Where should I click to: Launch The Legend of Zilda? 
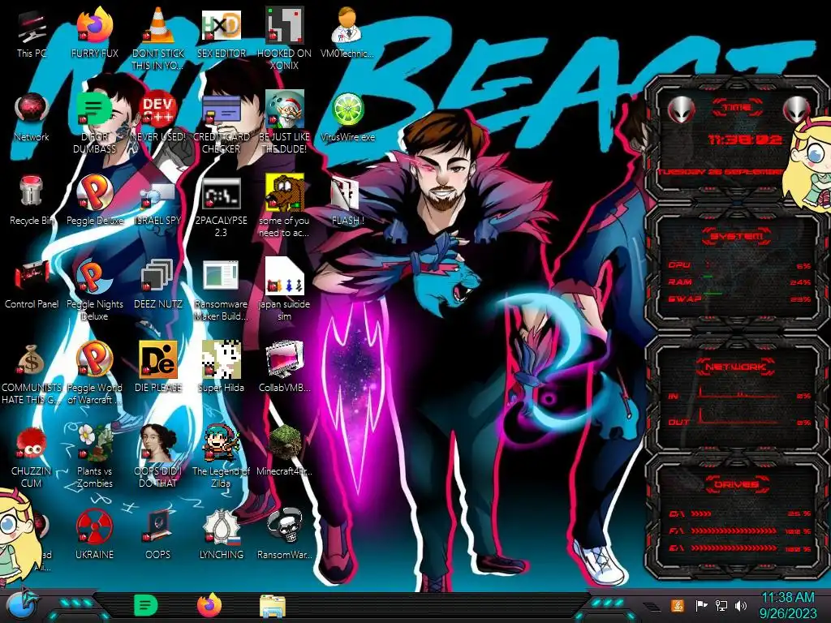[221, 456]
